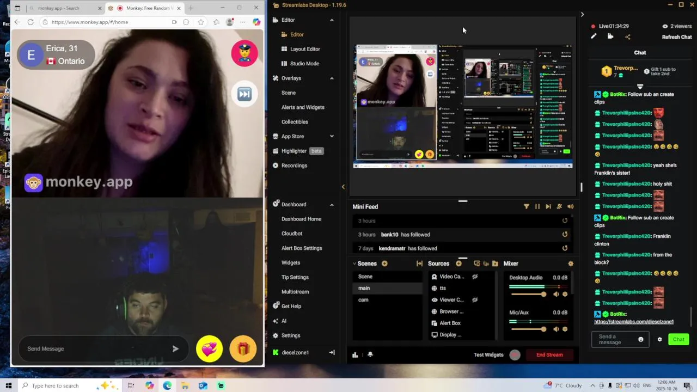Click the Mini Feed volume speaker icon
The image size is (697, 392).
pos(570,206)
